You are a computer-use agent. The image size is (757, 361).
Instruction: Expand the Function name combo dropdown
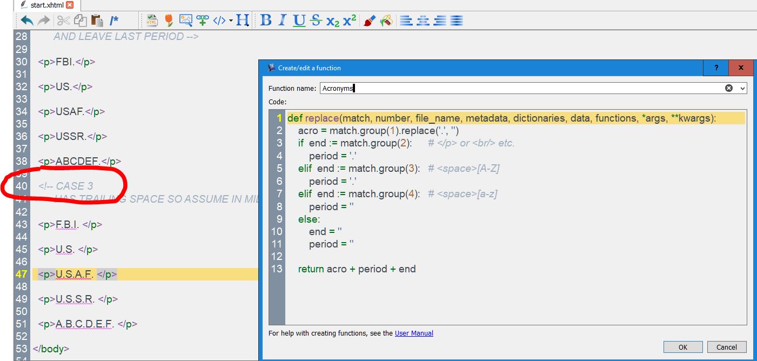742,88
